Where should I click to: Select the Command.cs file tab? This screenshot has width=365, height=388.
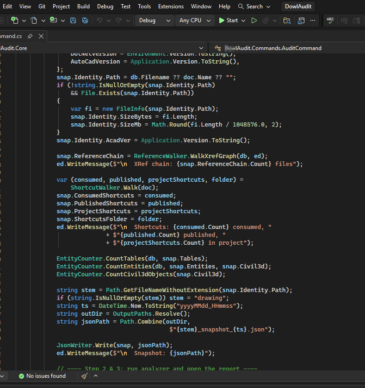tap(11, 36)
